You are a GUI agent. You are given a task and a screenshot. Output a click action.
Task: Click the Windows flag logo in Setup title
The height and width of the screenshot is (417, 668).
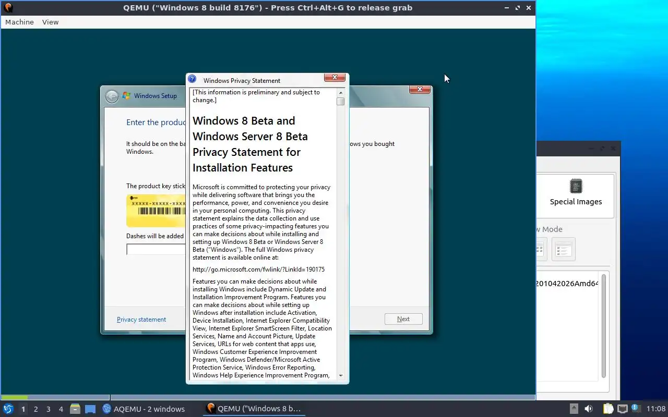point(126,96)
